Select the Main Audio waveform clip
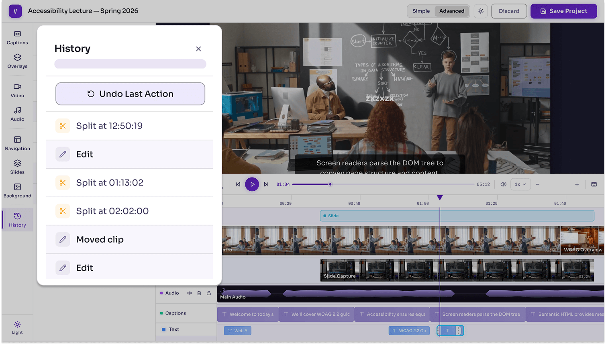 (410, 294)
